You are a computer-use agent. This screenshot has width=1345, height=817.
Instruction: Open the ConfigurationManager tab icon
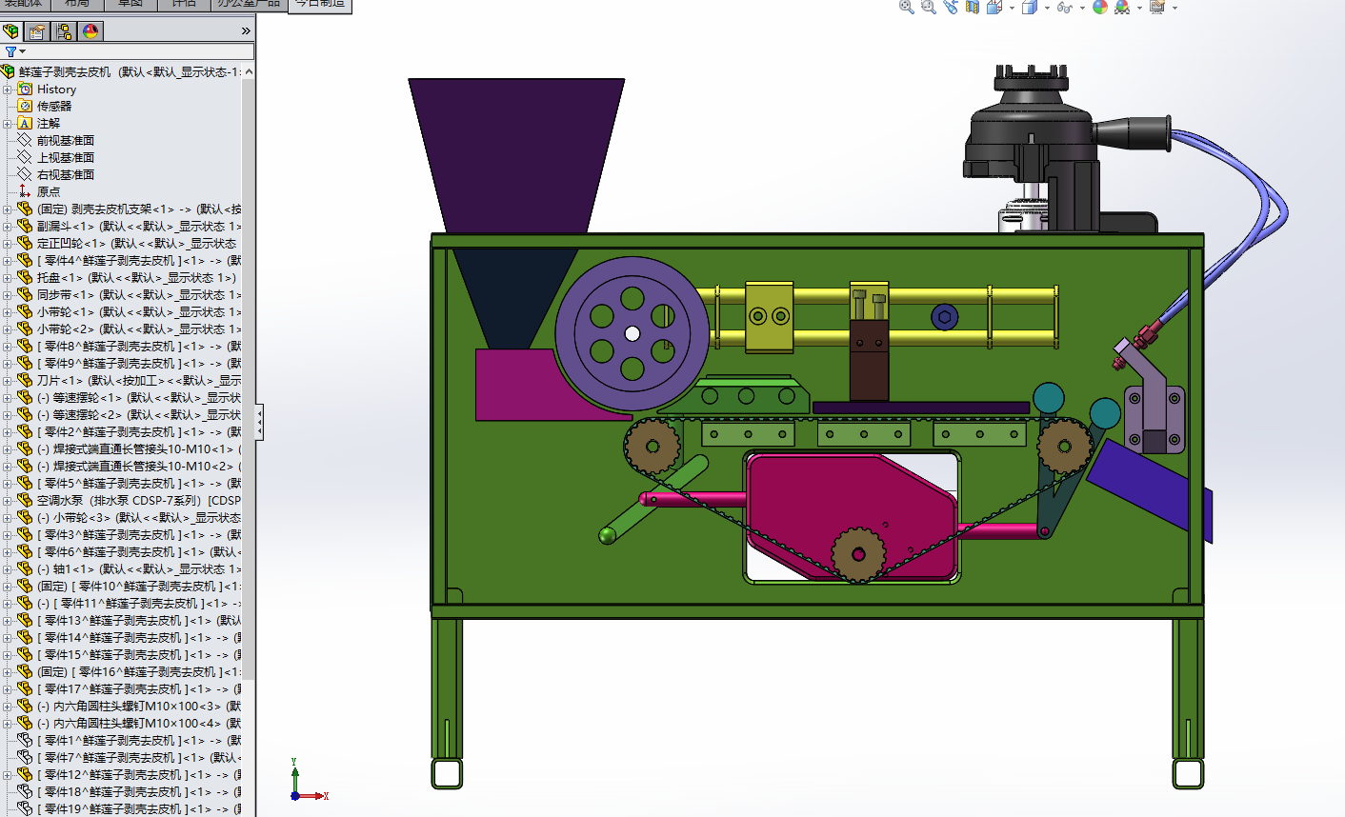coord(64,31)
